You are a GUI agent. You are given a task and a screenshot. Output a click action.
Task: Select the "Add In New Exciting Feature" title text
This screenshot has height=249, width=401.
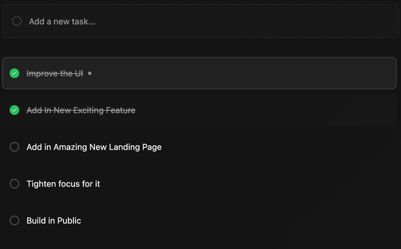pyautogui.click(x=81, y=110)
